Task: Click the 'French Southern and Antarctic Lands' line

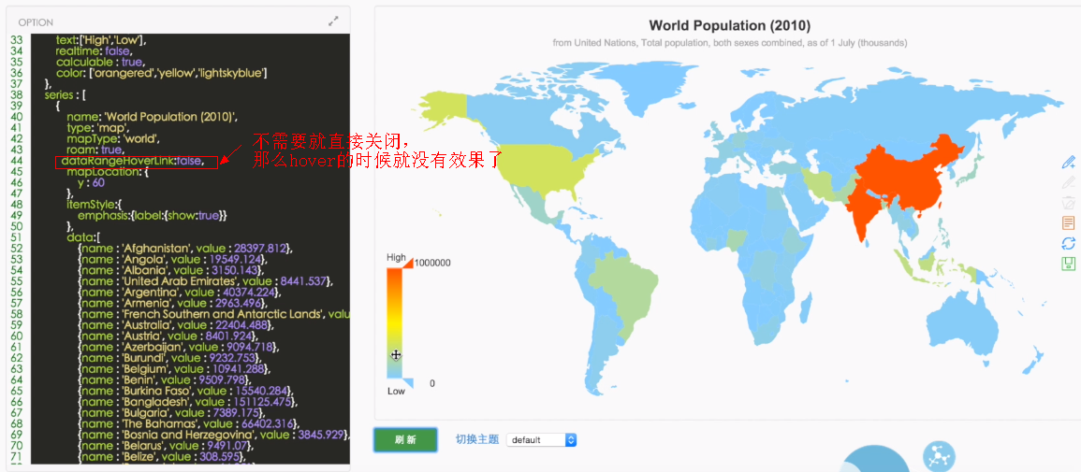Action: tap(213, 314)
